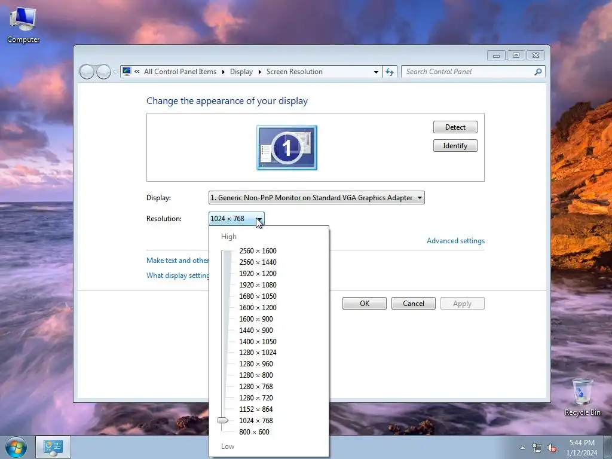Viewport: 612px width, 459px height.
Task: Open Advanced settings link
Action: [x=455, y=241]
